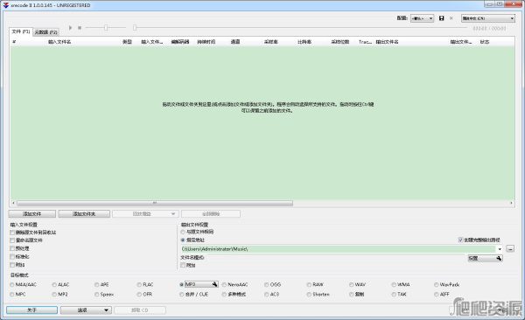
Task: Click the xrecode II logo in title bar
Action: (x=6, y=5)
